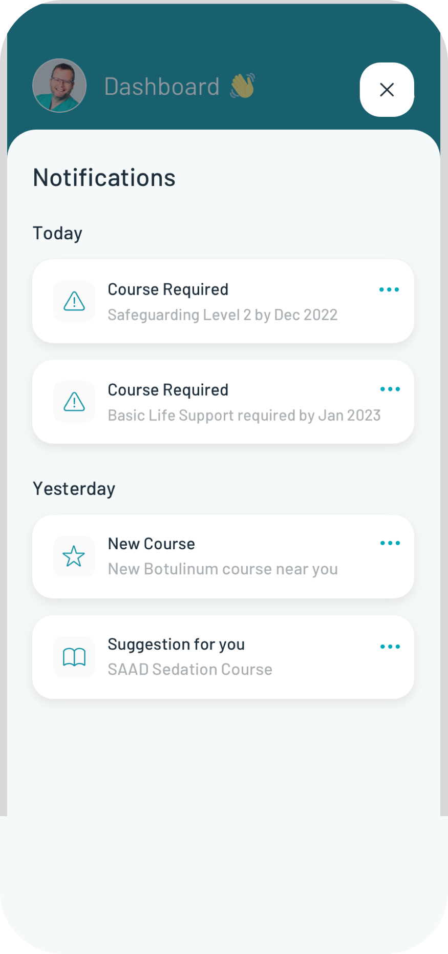Screen dimensions: 448x954
Task: Click the star icon for New Course
Action: pyautogui.click(x=74, y=556)
